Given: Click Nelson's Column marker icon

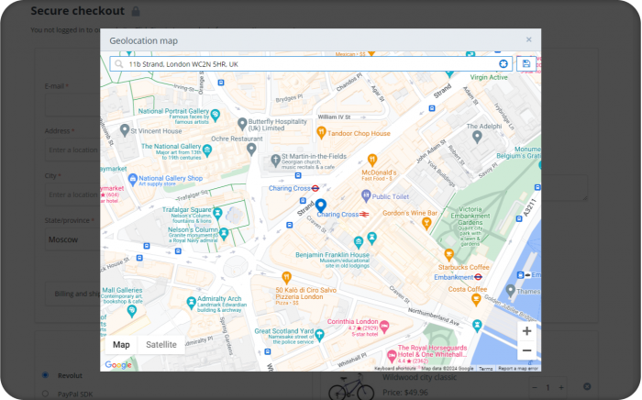Looking at the screenshot, I should (224, 233).
